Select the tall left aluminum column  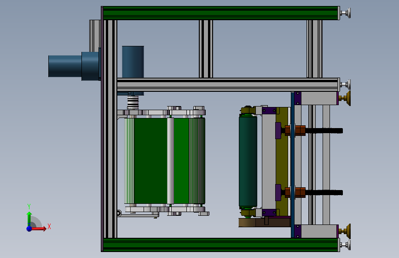pos(110,129)
